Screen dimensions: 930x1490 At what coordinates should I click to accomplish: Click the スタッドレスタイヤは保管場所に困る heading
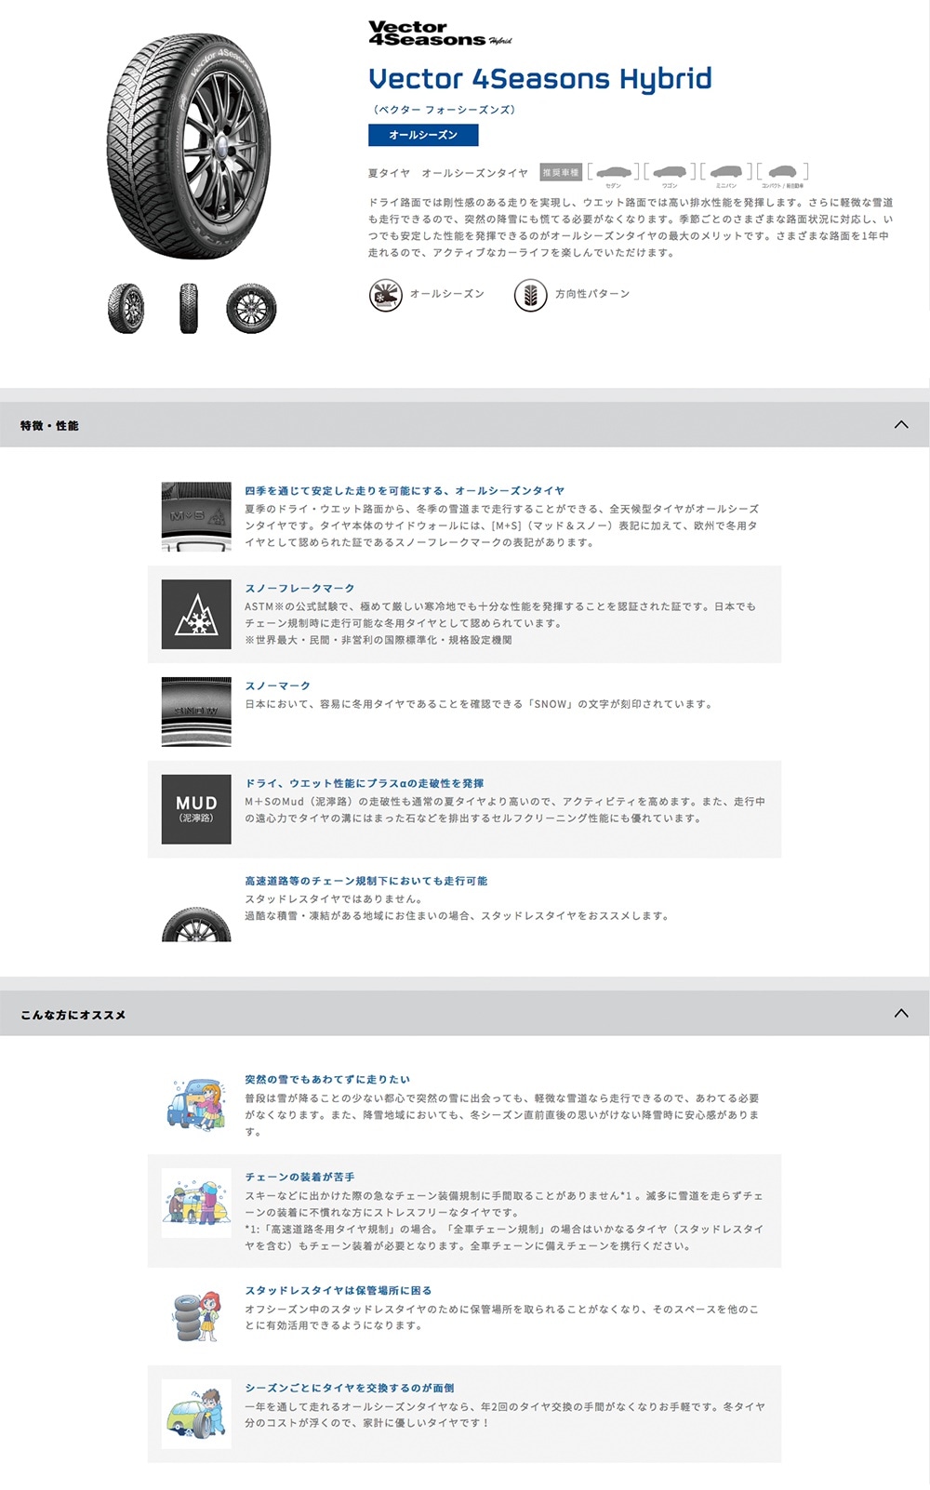(x=339, y=1290)
